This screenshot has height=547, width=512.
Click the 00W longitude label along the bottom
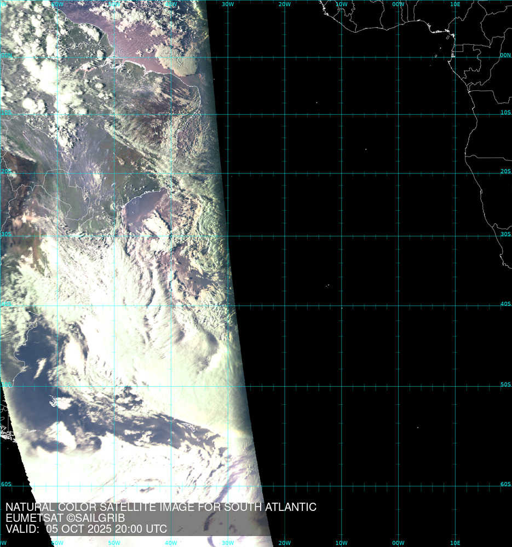[x=398, y=543]
